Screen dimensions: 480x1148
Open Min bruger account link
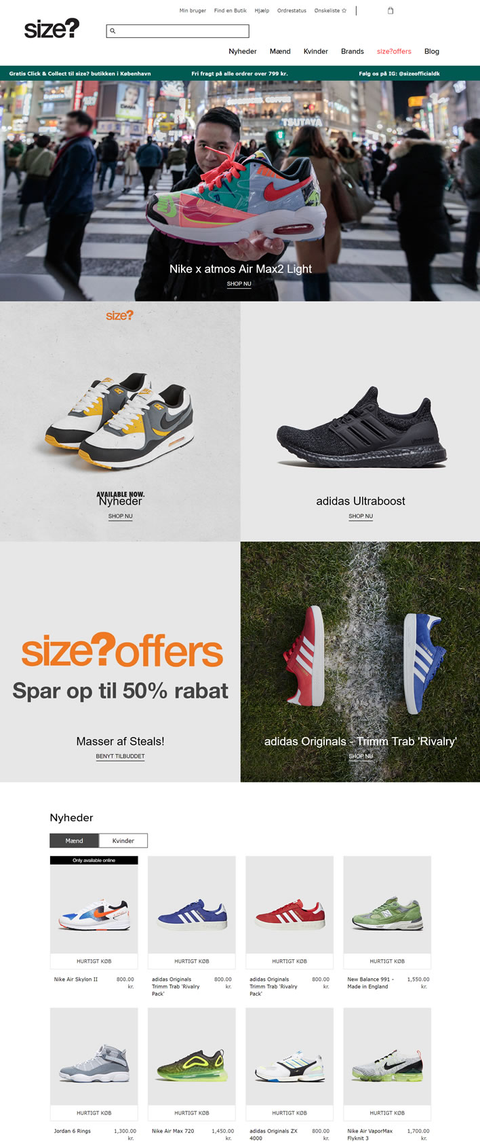tap(193, 11)
